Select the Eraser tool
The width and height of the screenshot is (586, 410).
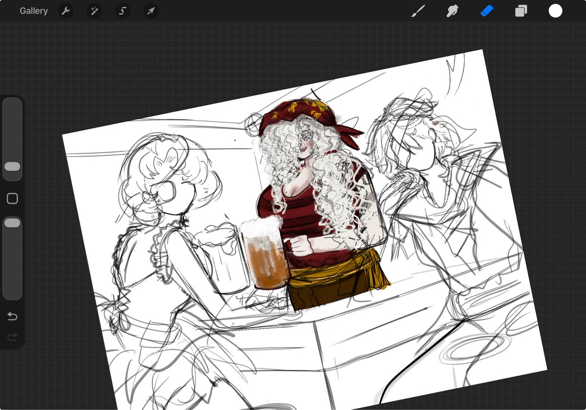[x=487, y=11]
